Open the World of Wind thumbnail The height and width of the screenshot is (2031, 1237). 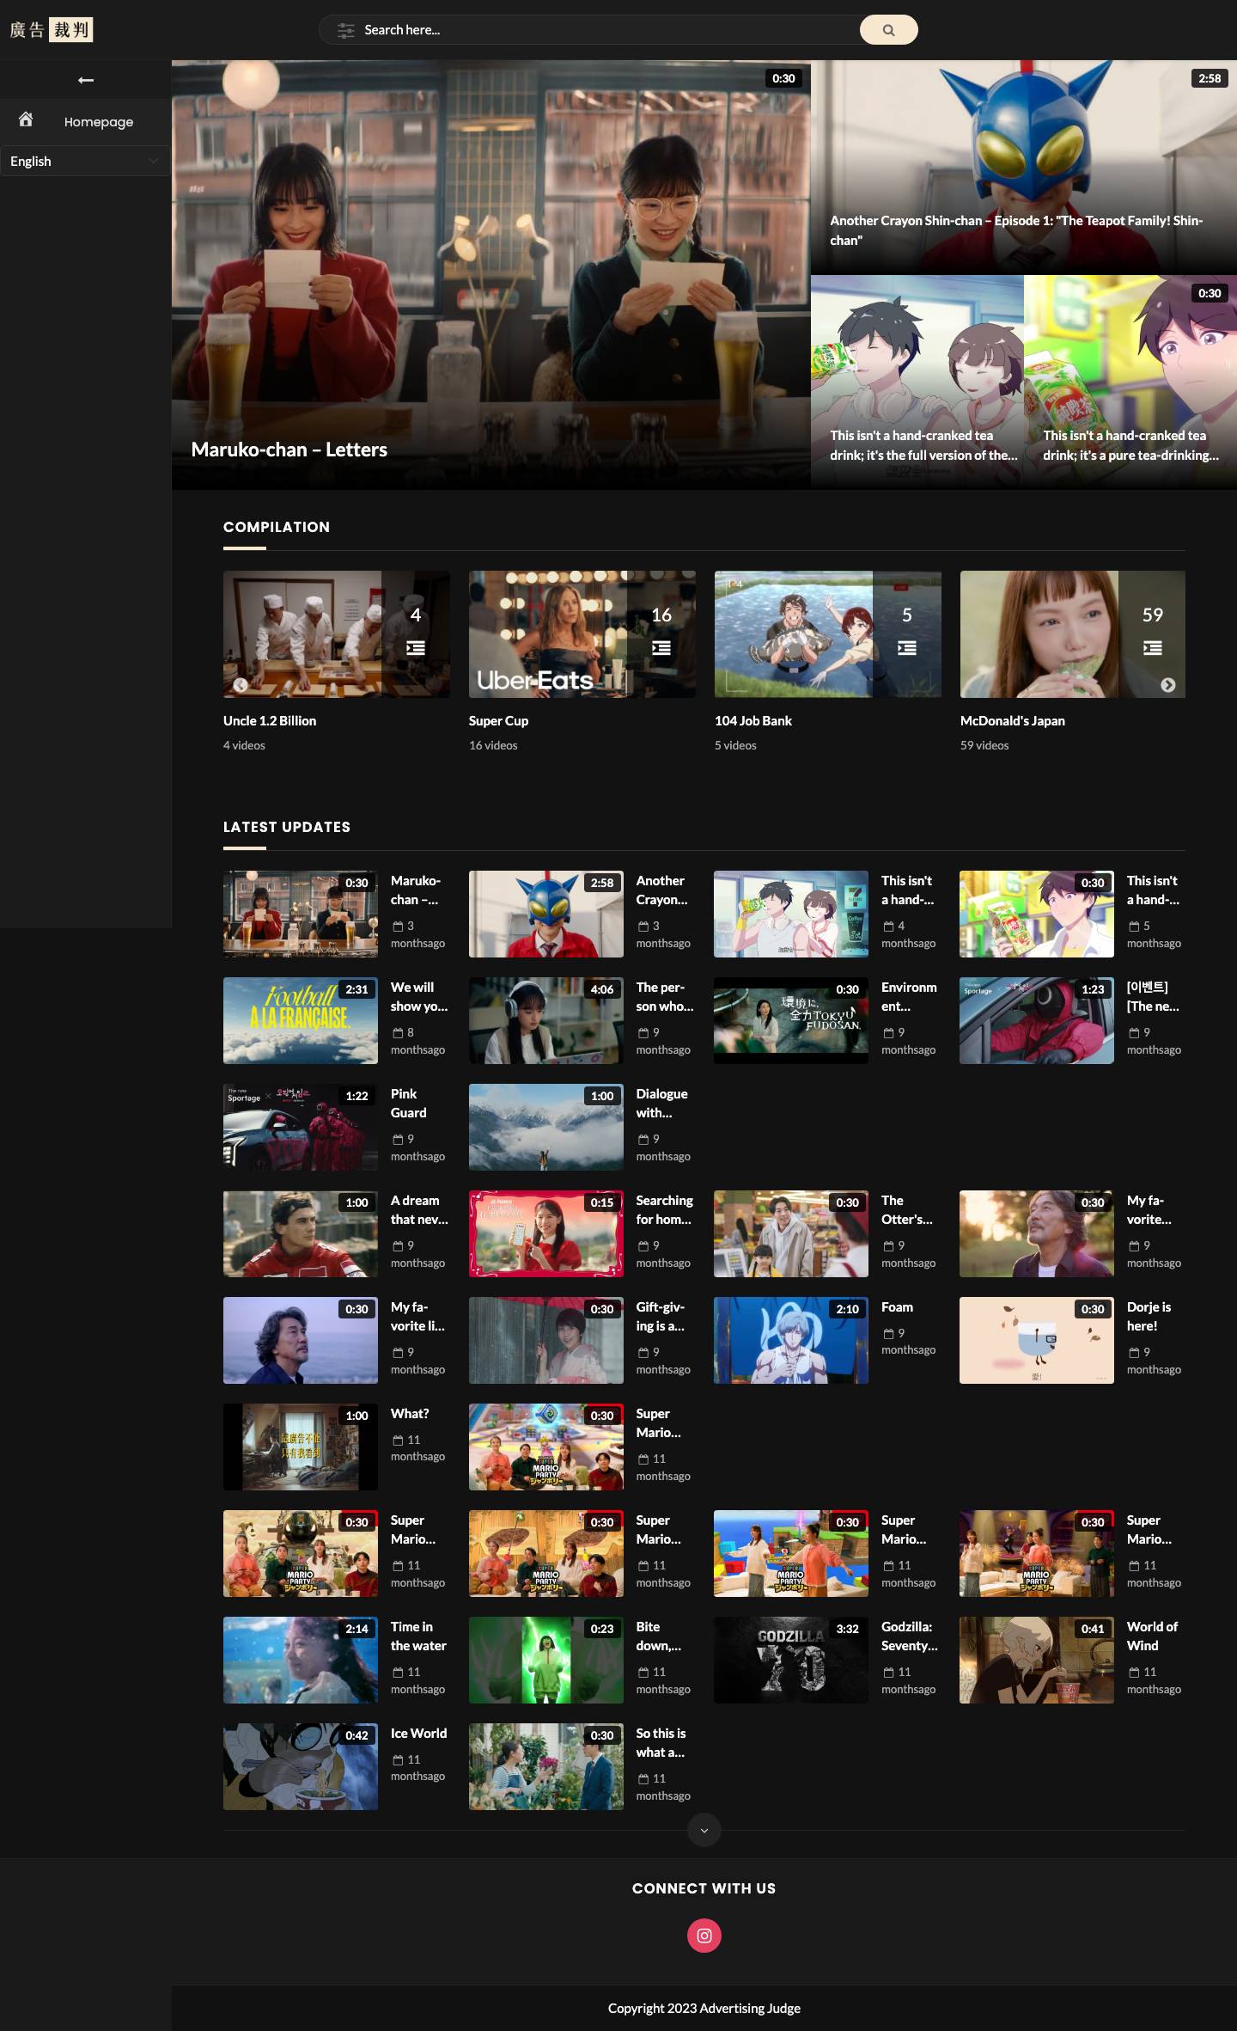point(1037,1660)
